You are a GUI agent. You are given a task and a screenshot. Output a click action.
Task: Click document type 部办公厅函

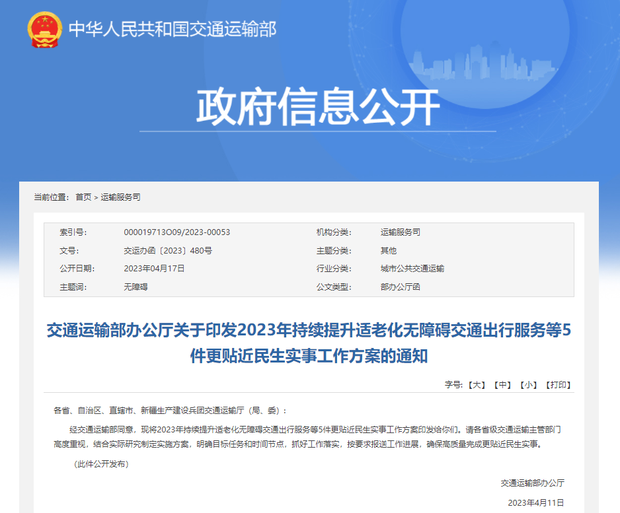pos(400,287)
